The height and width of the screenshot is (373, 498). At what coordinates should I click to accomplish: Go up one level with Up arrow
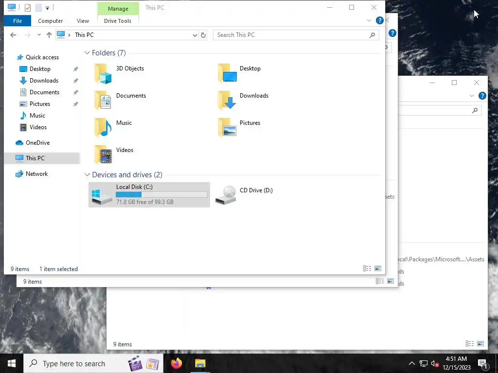pos(49,35)
